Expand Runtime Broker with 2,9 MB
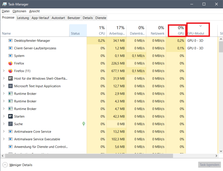 coord(4,94)
